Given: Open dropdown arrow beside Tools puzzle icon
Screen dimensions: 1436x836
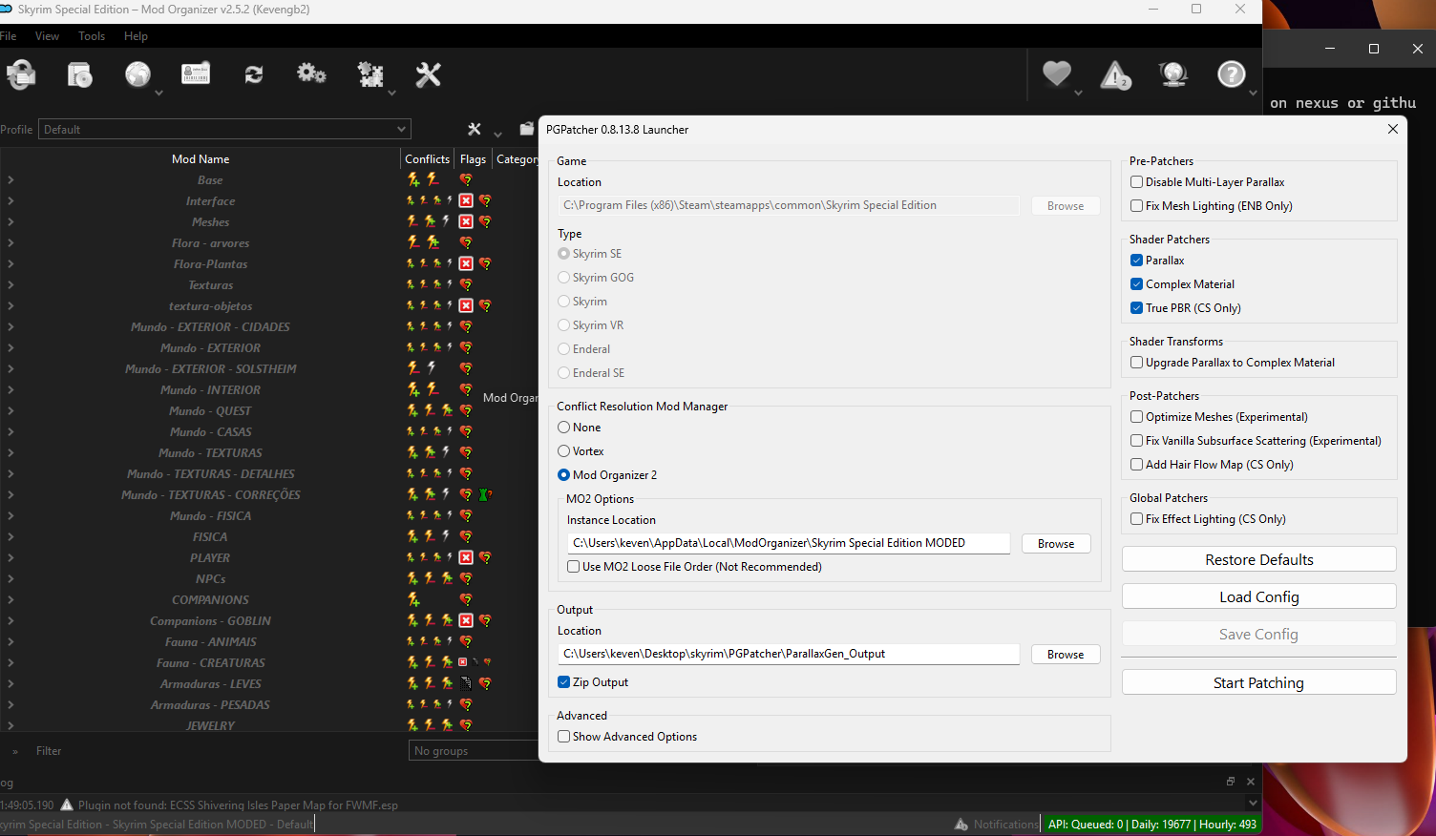Looking at the screenshot, I should pyautogui.click(x=391, y=94).
